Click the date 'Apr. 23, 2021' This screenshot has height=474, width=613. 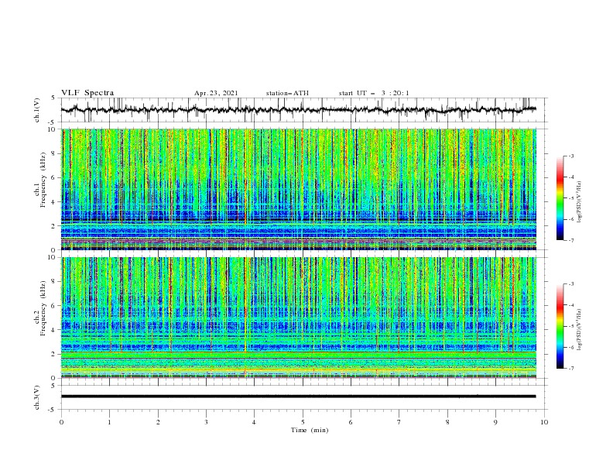pyautogui.click(x=216, y=93)
